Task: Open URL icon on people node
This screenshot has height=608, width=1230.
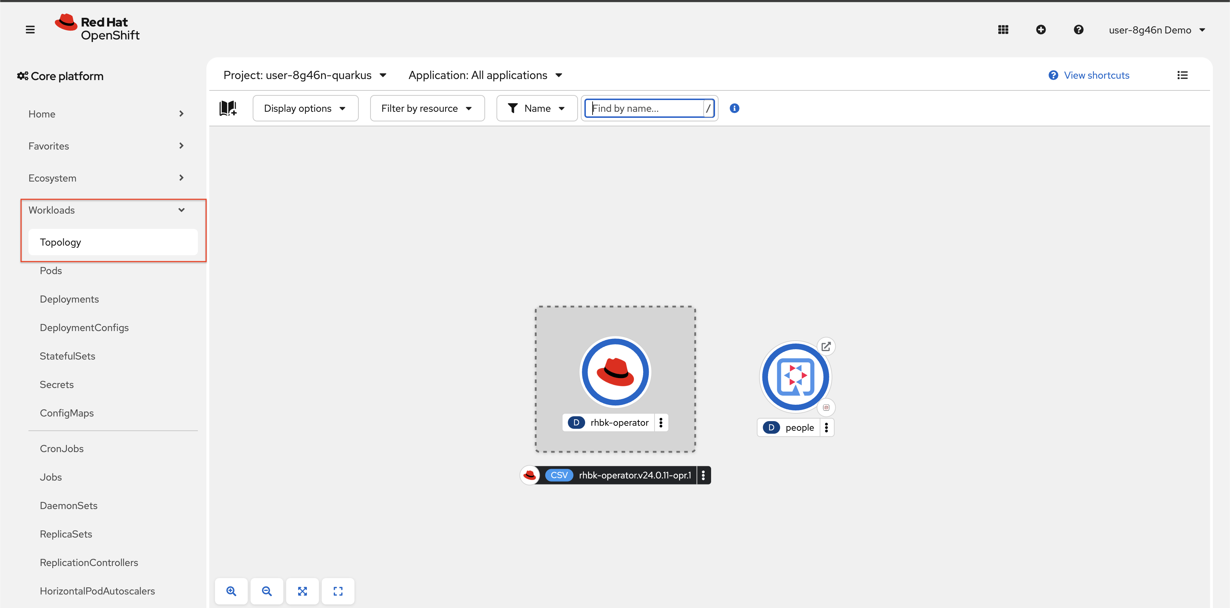Action: coord(826,346)
